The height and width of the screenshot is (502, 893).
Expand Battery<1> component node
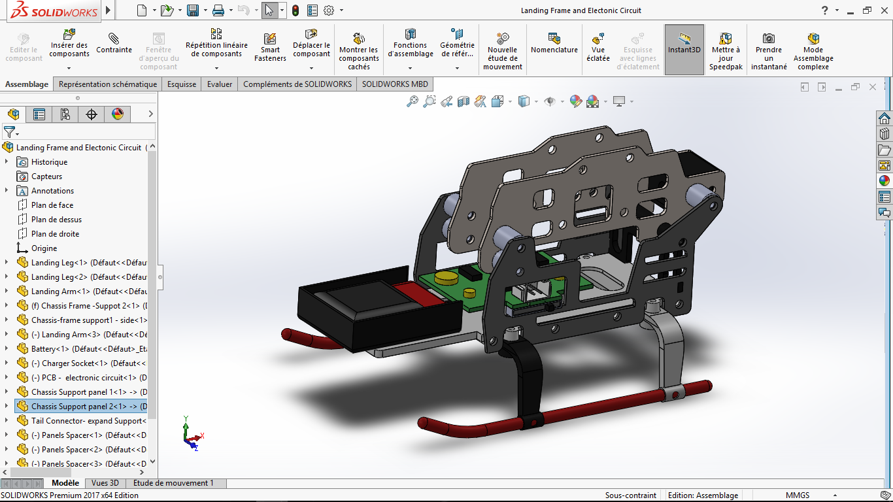coord(7,349)
